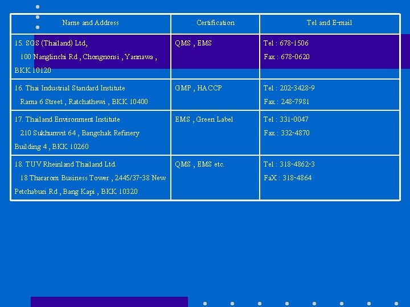Click 'Petchaburi Rd , Bang Kapi , BKK 10320'
The width and height of the screenshot is (410, 307).
point(76,192)
